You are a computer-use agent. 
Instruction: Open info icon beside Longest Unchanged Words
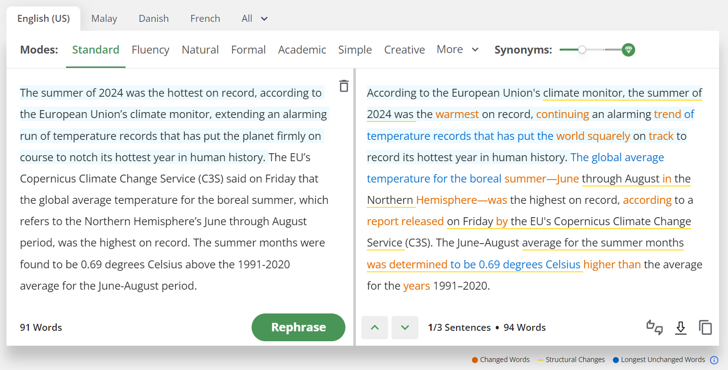click(714, 360)
